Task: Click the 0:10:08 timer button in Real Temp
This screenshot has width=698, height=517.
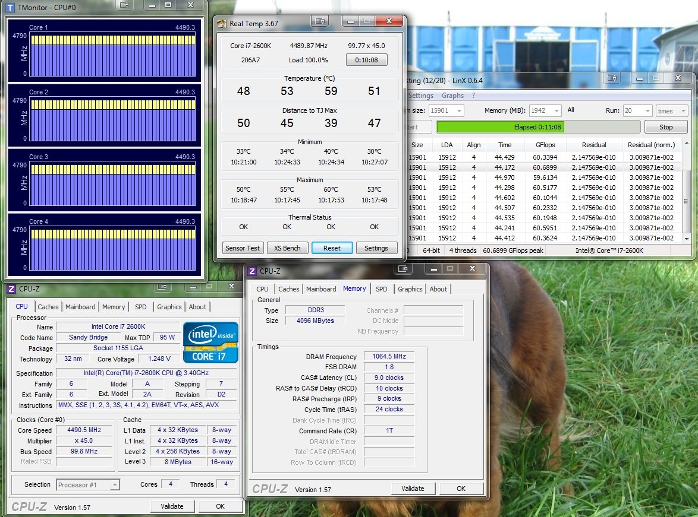Action: click(x=366, y=59)
